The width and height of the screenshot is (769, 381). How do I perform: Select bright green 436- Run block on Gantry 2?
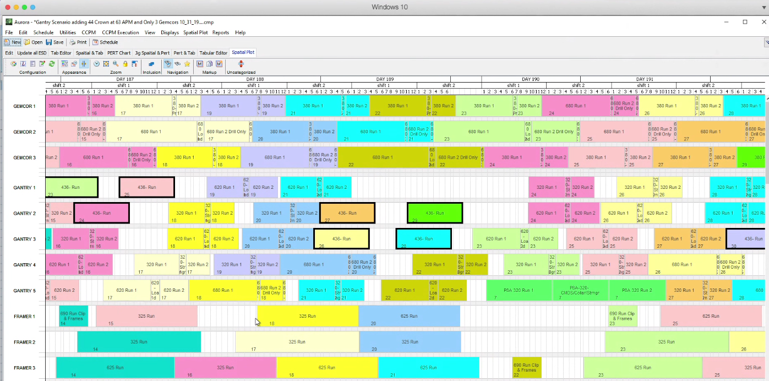[434, 213]
